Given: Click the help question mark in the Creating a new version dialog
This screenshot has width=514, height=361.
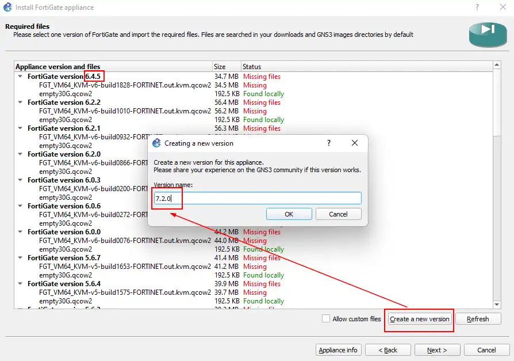Looking at the screenshot, I should click(329, 143).
